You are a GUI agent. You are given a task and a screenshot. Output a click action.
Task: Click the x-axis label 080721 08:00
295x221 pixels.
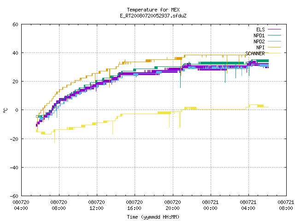pyautogui.click(x=286, y=205)
